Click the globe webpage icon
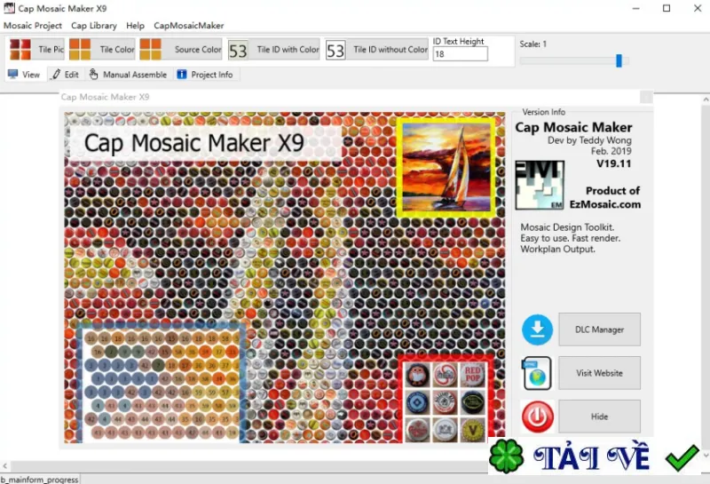Screen dimensions: 710x484 (x=537, y=373)
